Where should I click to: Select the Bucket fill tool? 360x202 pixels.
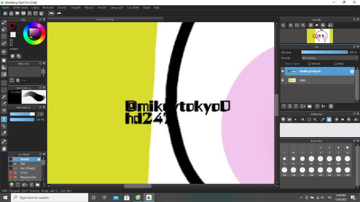coord(4,67)
